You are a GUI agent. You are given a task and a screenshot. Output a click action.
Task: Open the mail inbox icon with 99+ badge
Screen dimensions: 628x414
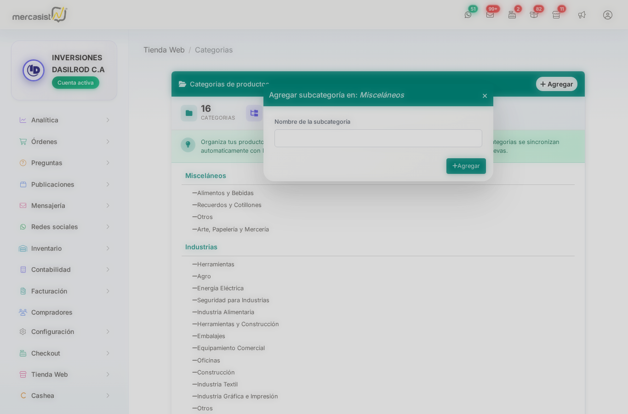point(490,15)
